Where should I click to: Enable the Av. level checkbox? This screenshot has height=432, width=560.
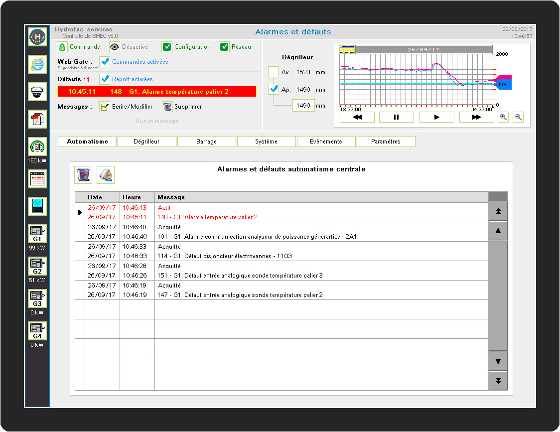274,72
